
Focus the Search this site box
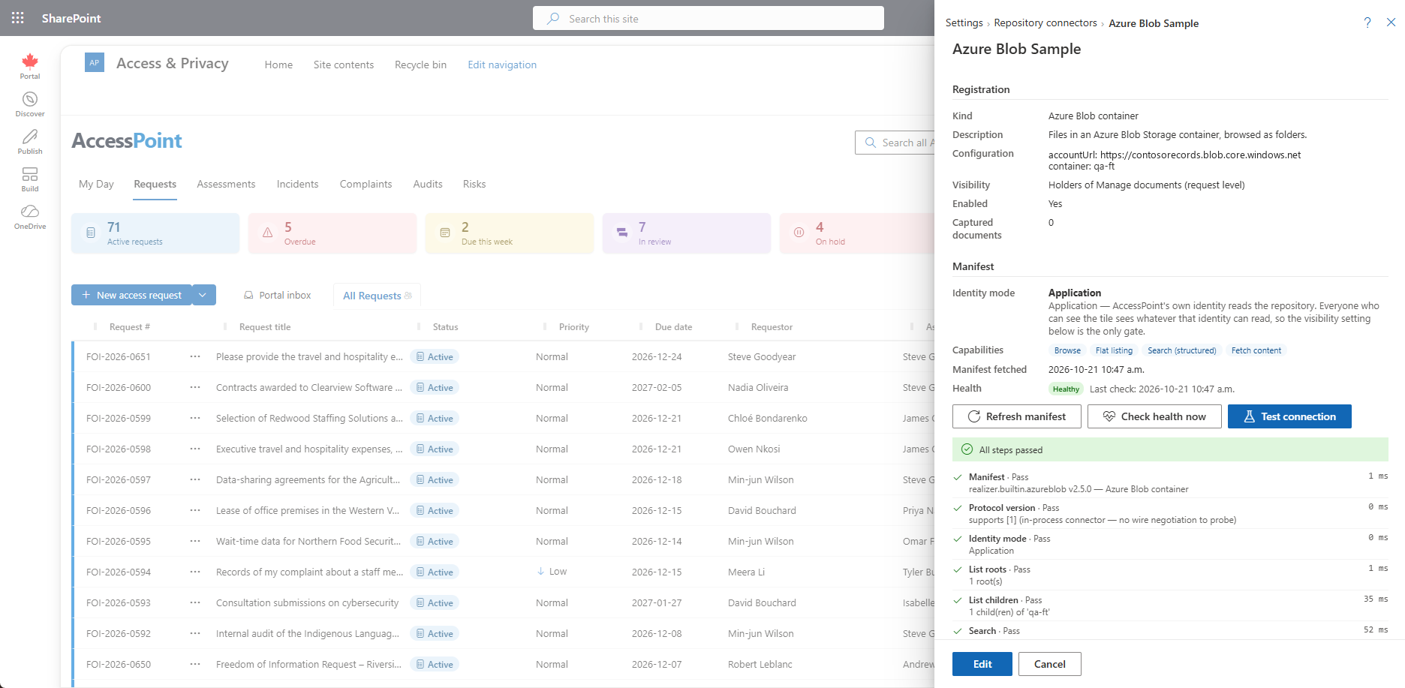709,19
